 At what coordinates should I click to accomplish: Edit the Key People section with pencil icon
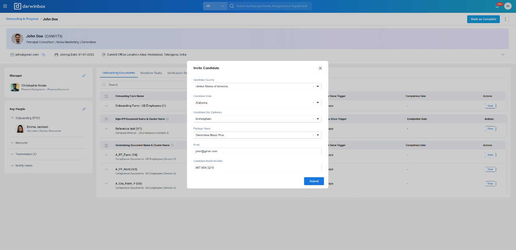point(84,109)
